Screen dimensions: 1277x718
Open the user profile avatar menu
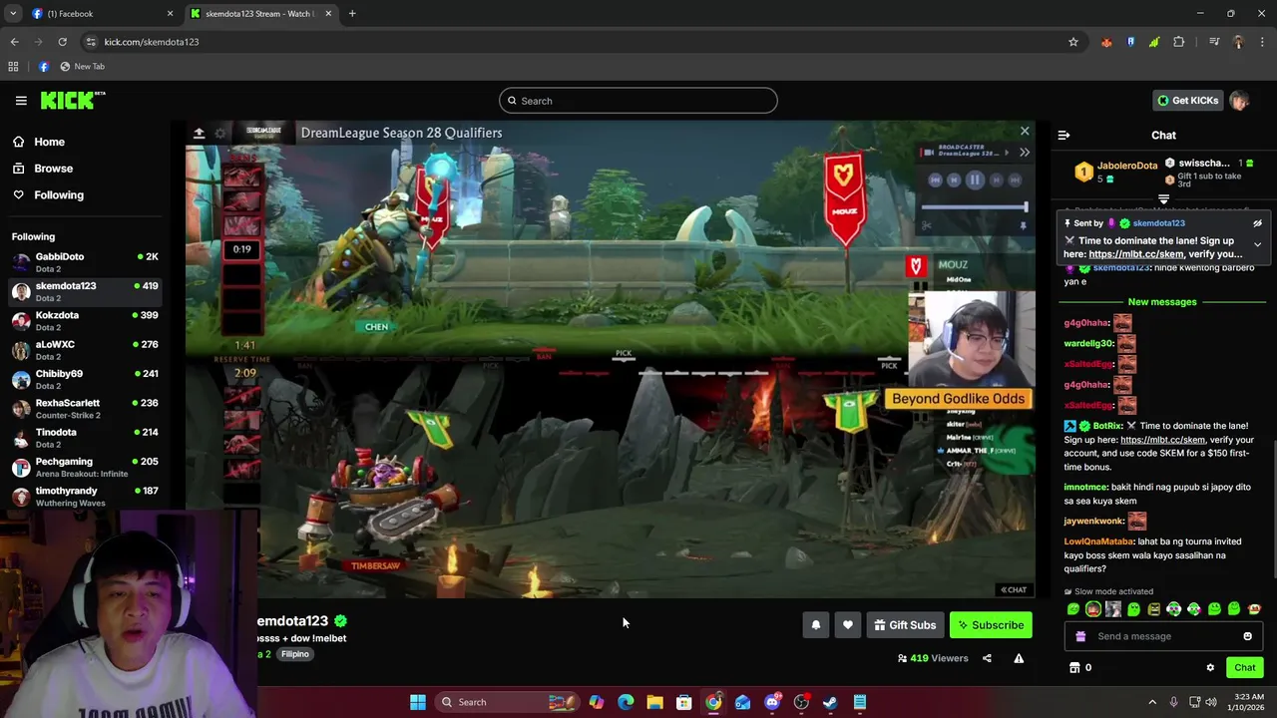pyautogui.click(x=1239, y=101)
